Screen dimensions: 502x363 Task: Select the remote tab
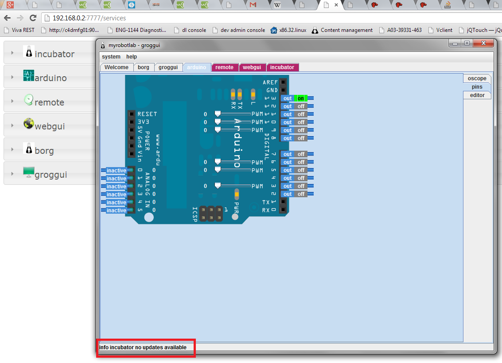click(x=225, y=67)
